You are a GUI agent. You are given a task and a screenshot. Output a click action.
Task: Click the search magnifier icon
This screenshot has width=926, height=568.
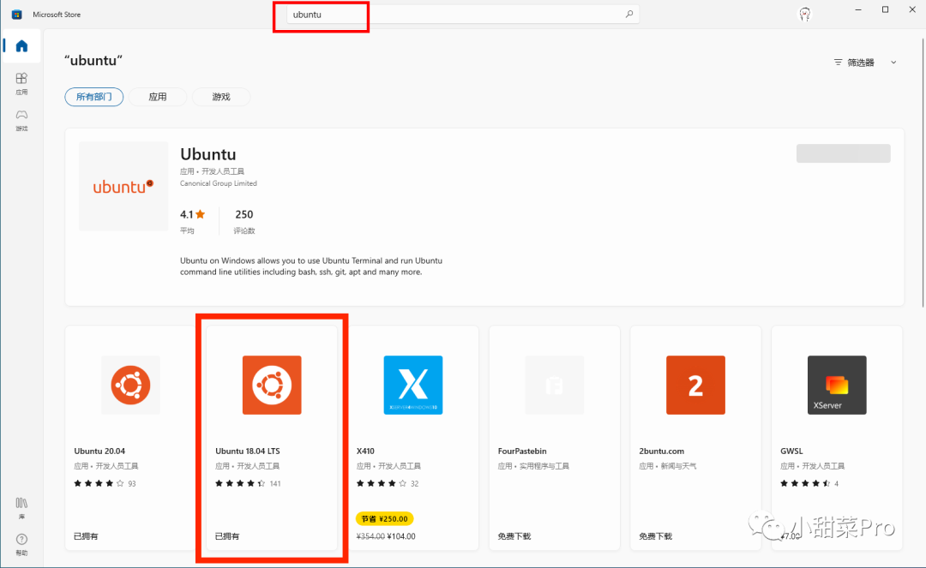629,15
